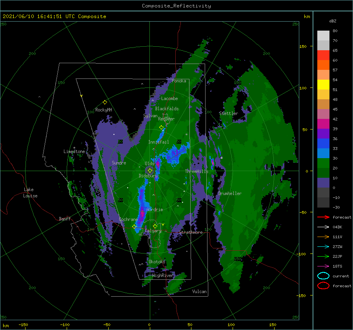
Task: Click the Sundre city label
Action: click(x=119, y=163)
